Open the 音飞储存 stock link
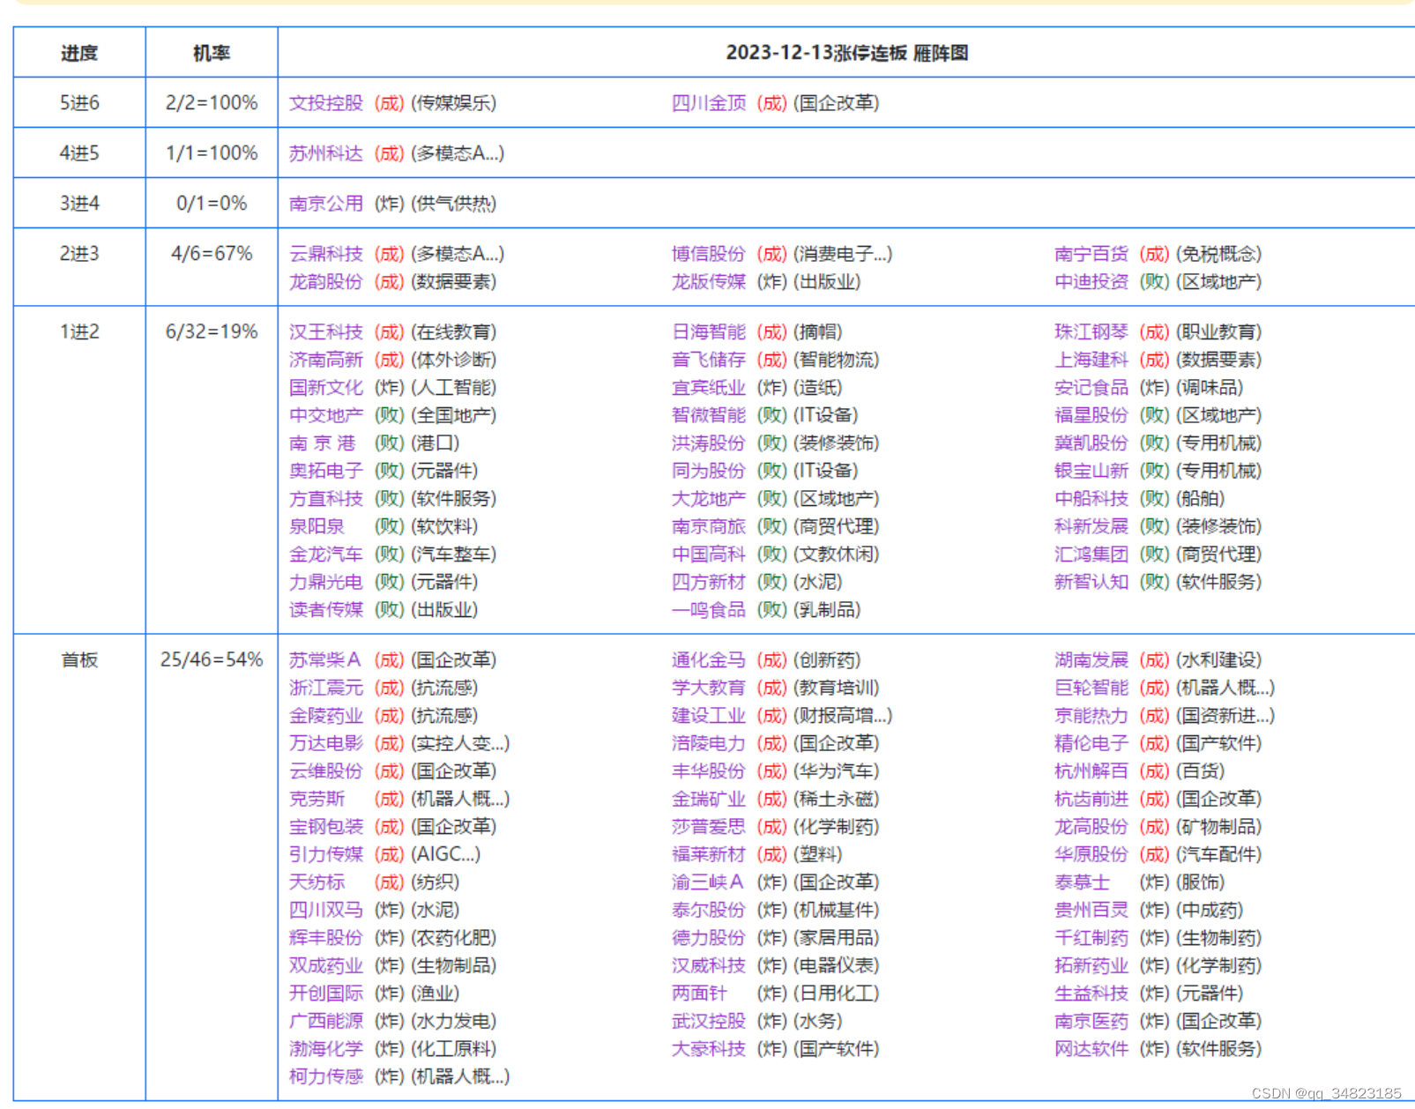This screenshot has height=1109, width=1415. pyautogui.click(x=709, y=360)
